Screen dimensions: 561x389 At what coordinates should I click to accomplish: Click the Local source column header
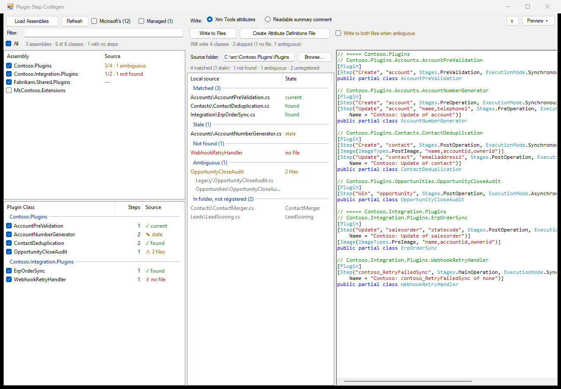(235, 79)
